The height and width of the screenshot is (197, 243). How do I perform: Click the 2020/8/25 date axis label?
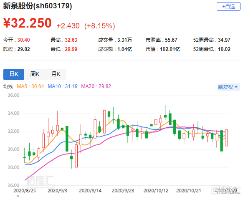[25, 190]
